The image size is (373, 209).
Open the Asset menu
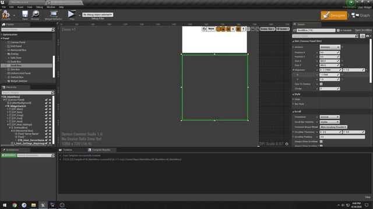coord(20,7)
